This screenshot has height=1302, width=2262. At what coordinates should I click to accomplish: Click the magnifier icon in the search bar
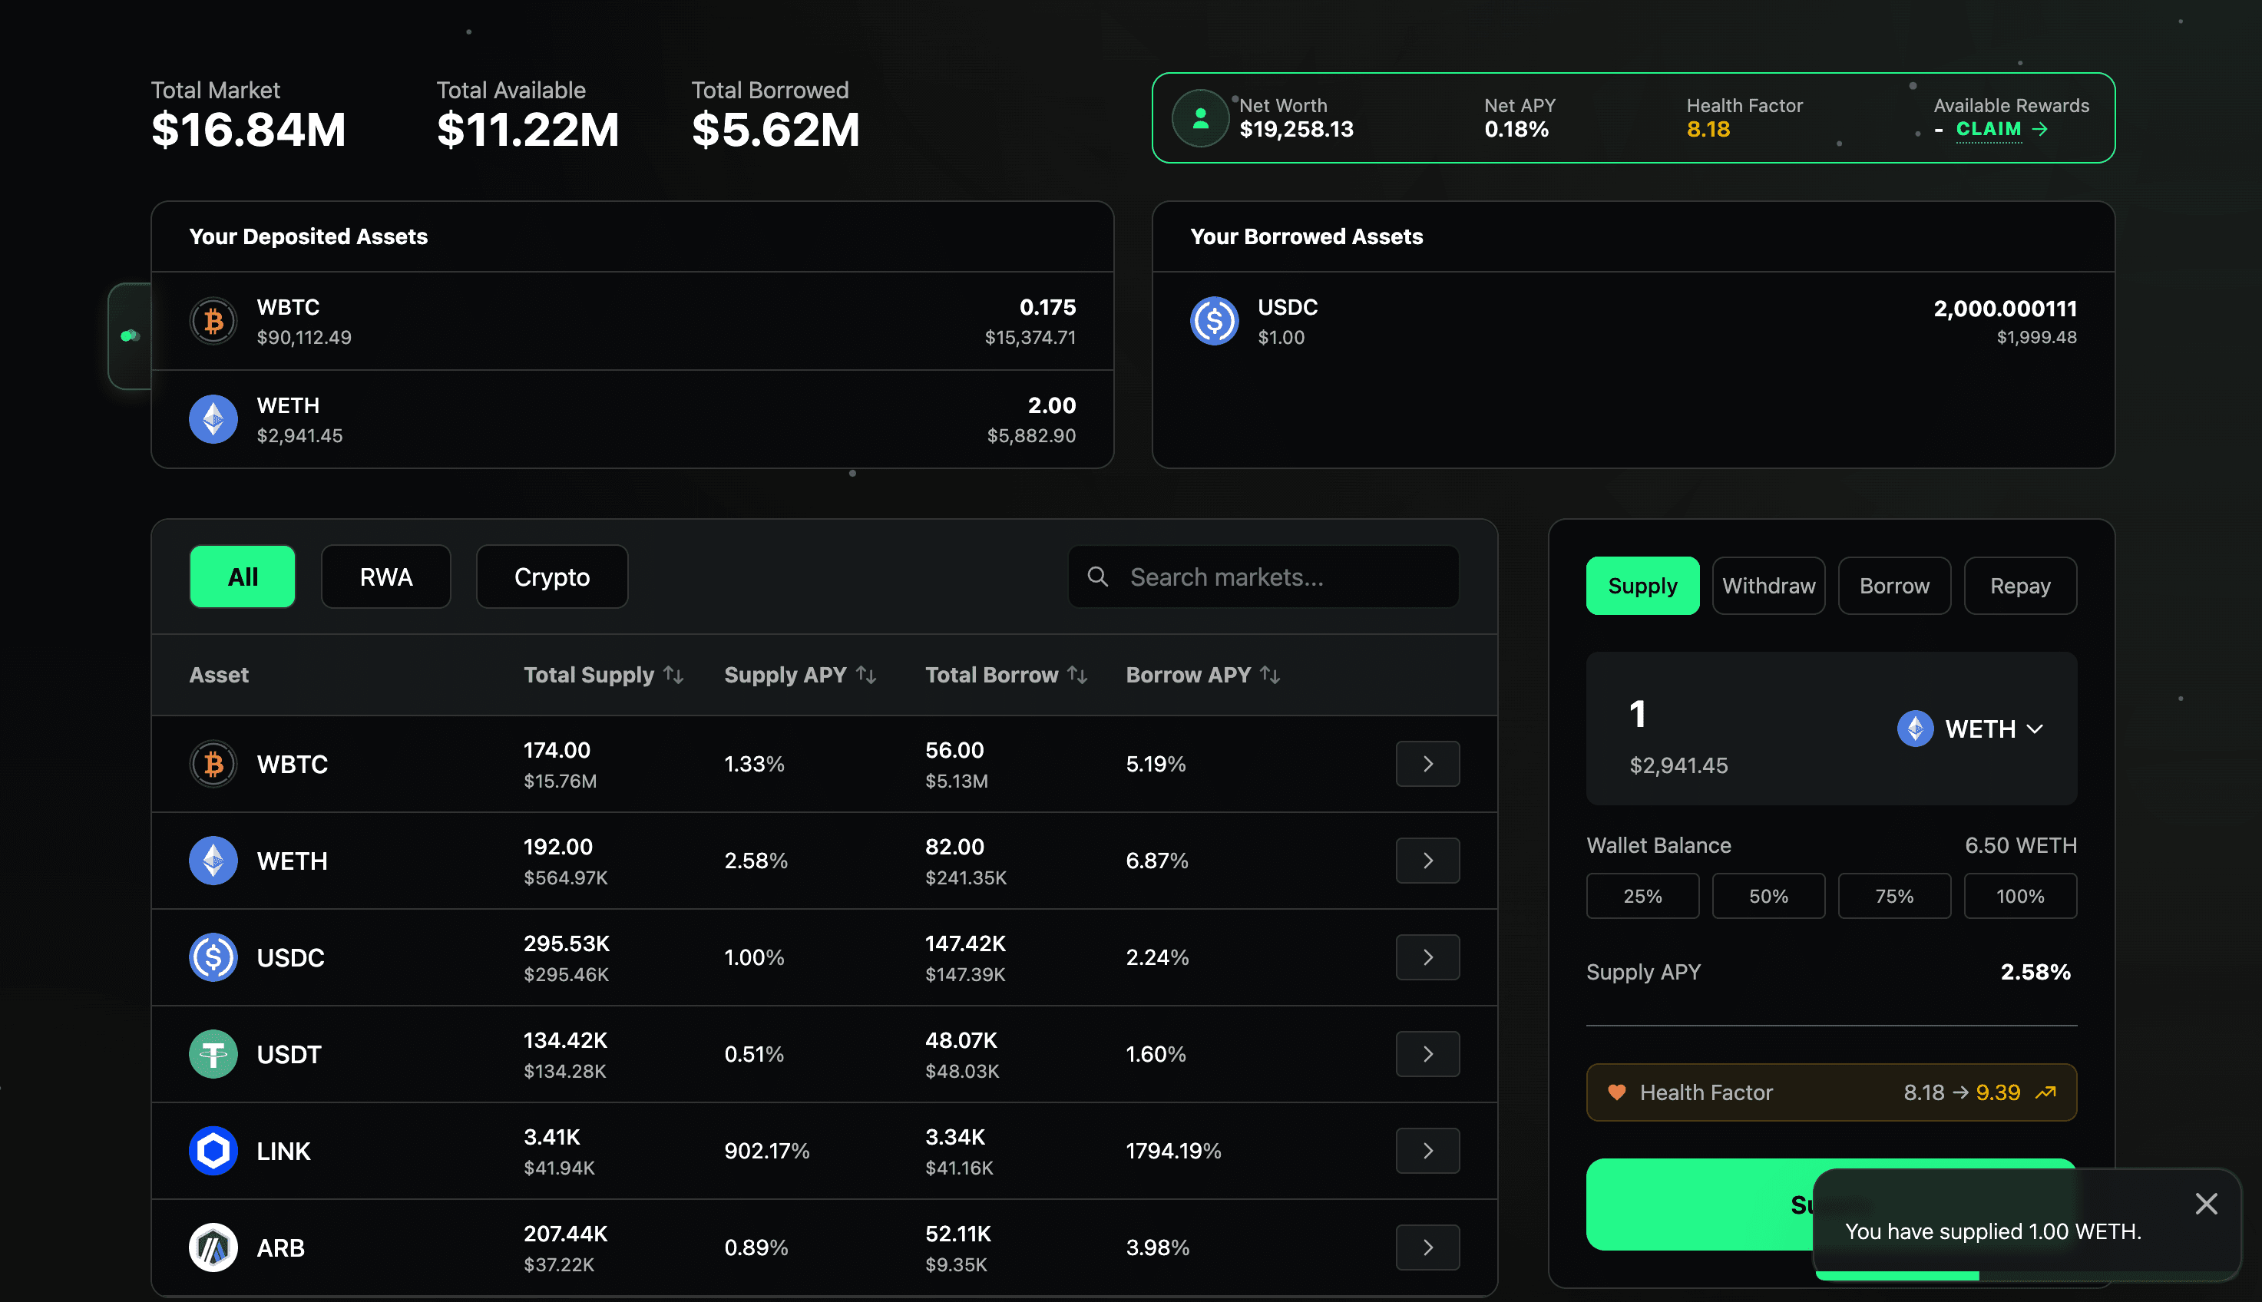click(x=1097, y=577)
